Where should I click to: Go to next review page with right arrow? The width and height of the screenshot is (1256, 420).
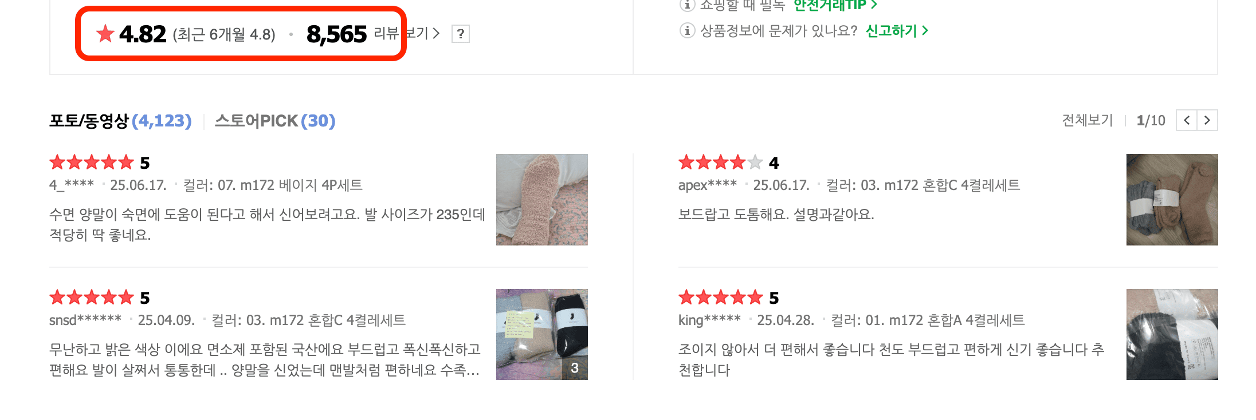(x=1207, y=120)
